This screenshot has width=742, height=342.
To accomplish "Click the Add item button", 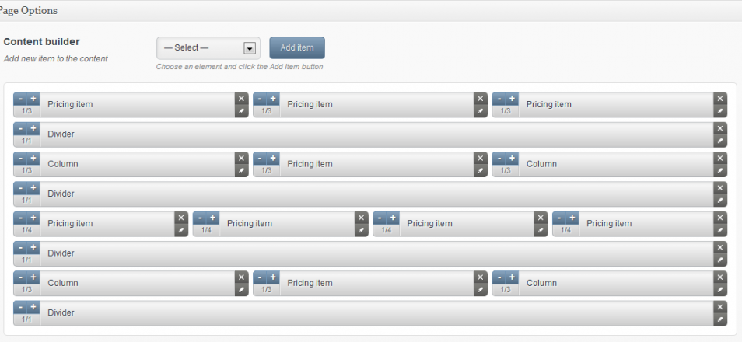I will pos(297,48).
